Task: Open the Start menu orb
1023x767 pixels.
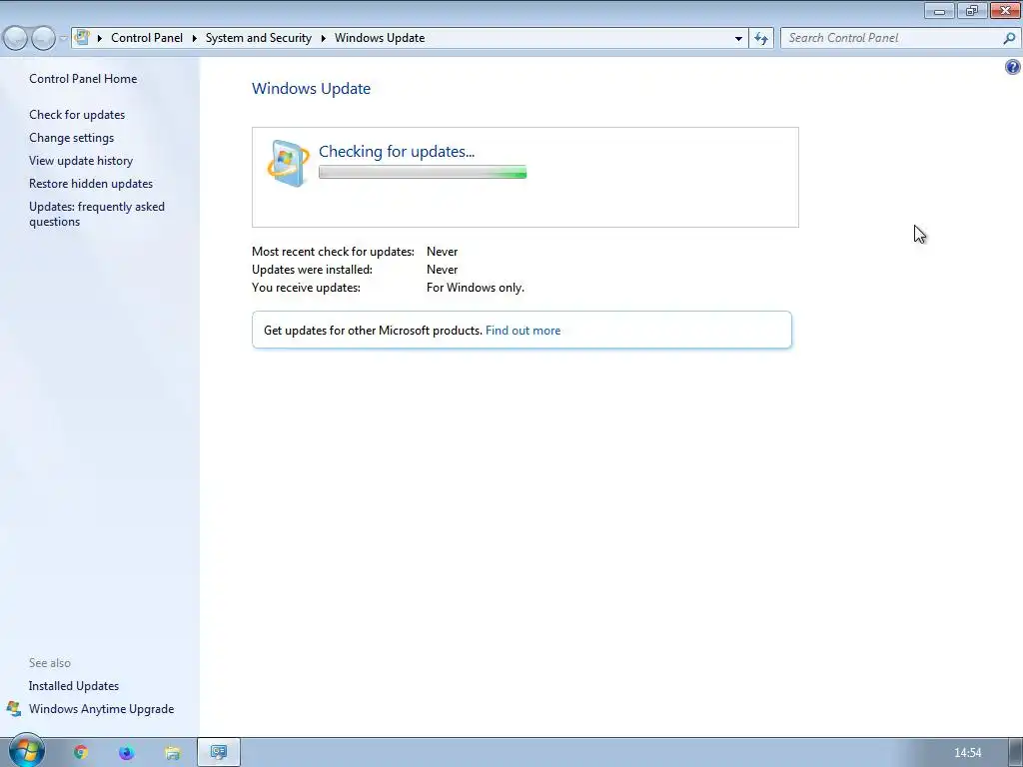Action: click(x=27, y=751)
